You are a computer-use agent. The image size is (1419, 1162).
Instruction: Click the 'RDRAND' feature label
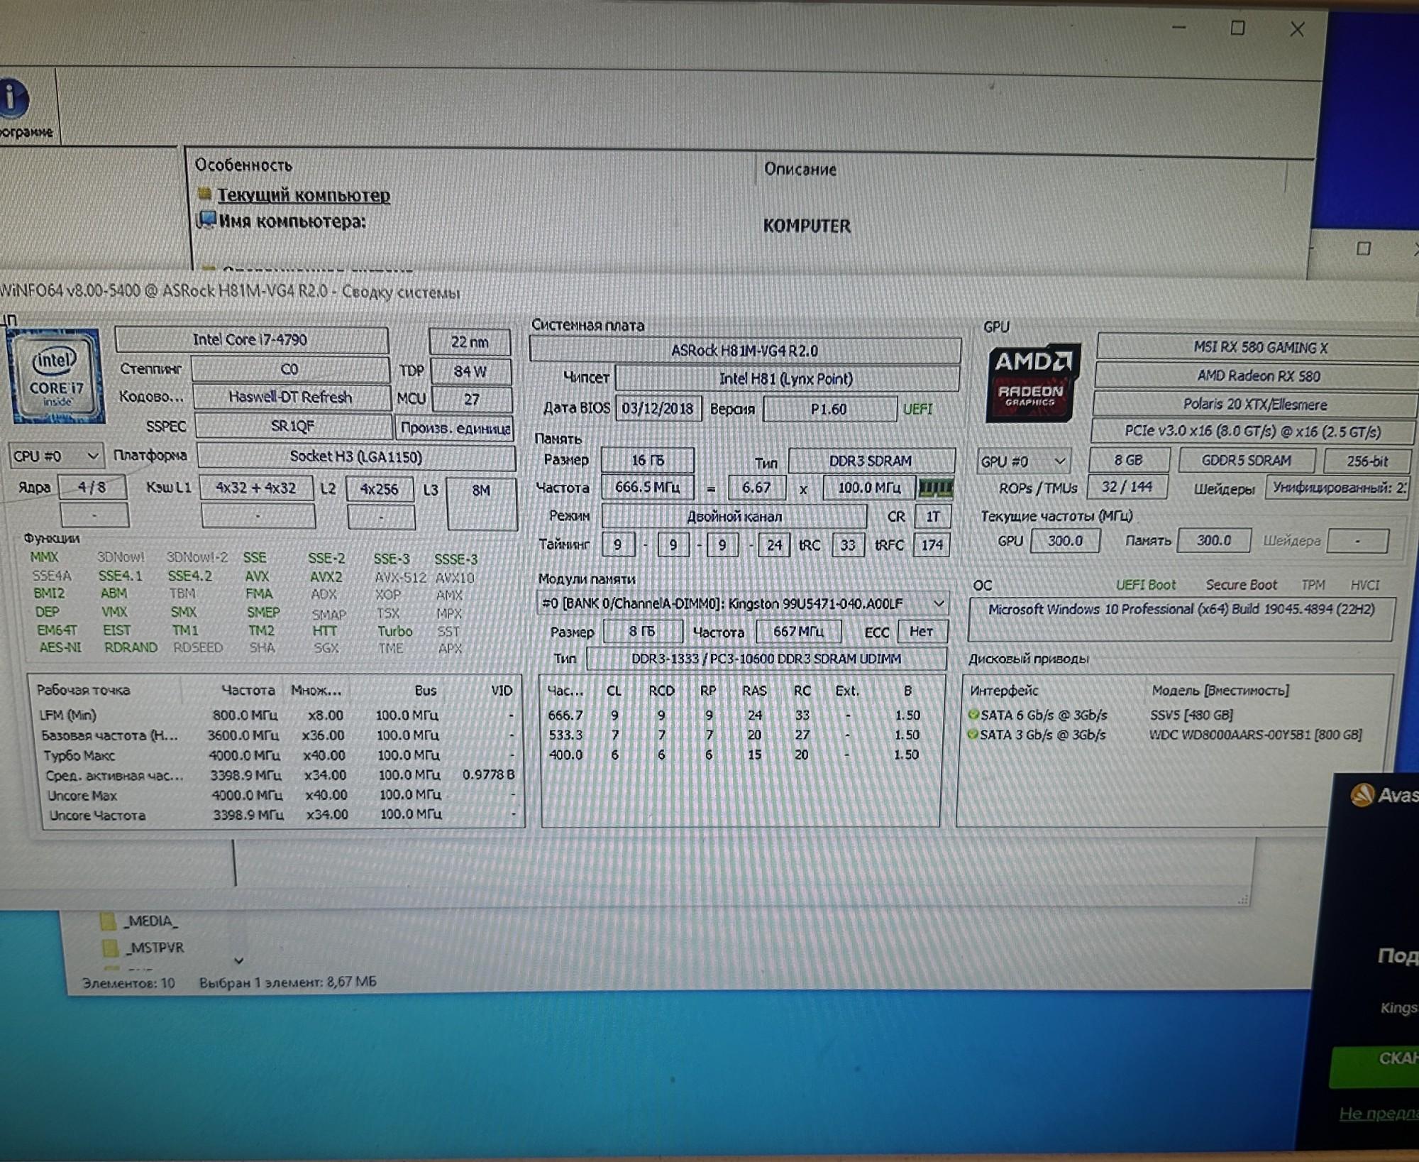coord(131,647)
